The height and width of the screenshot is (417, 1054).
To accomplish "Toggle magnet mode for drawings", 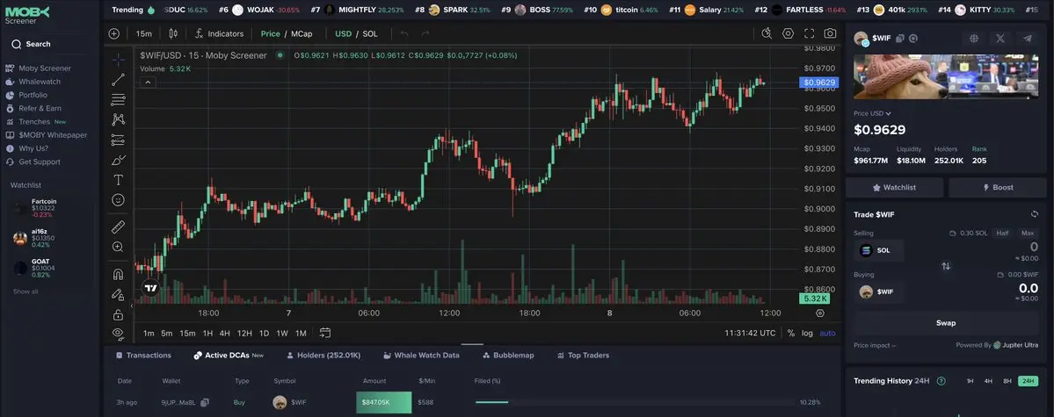I will pos(119,274).
